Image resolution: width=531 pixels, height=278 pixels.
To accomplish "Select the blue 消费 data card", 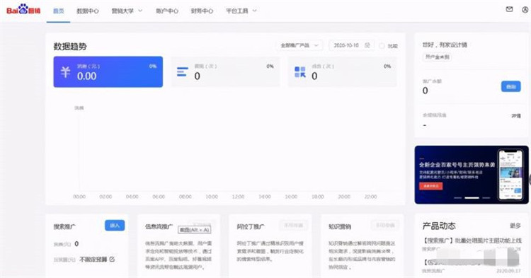I will 108,71.
